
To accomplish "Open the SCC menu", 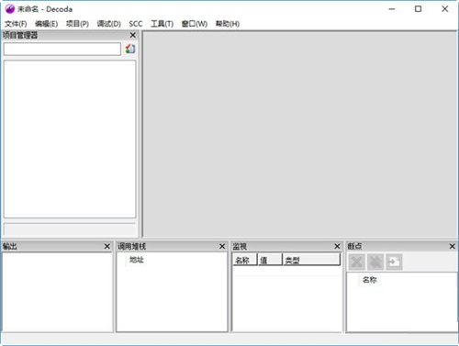I will (136, 24).
